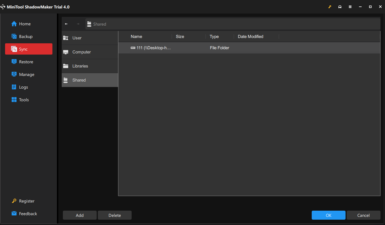Confirm selection with OK button
Image resolution: width=385 pixels, height=225 pixels.
pyautogui.click(x=328, y=215)
